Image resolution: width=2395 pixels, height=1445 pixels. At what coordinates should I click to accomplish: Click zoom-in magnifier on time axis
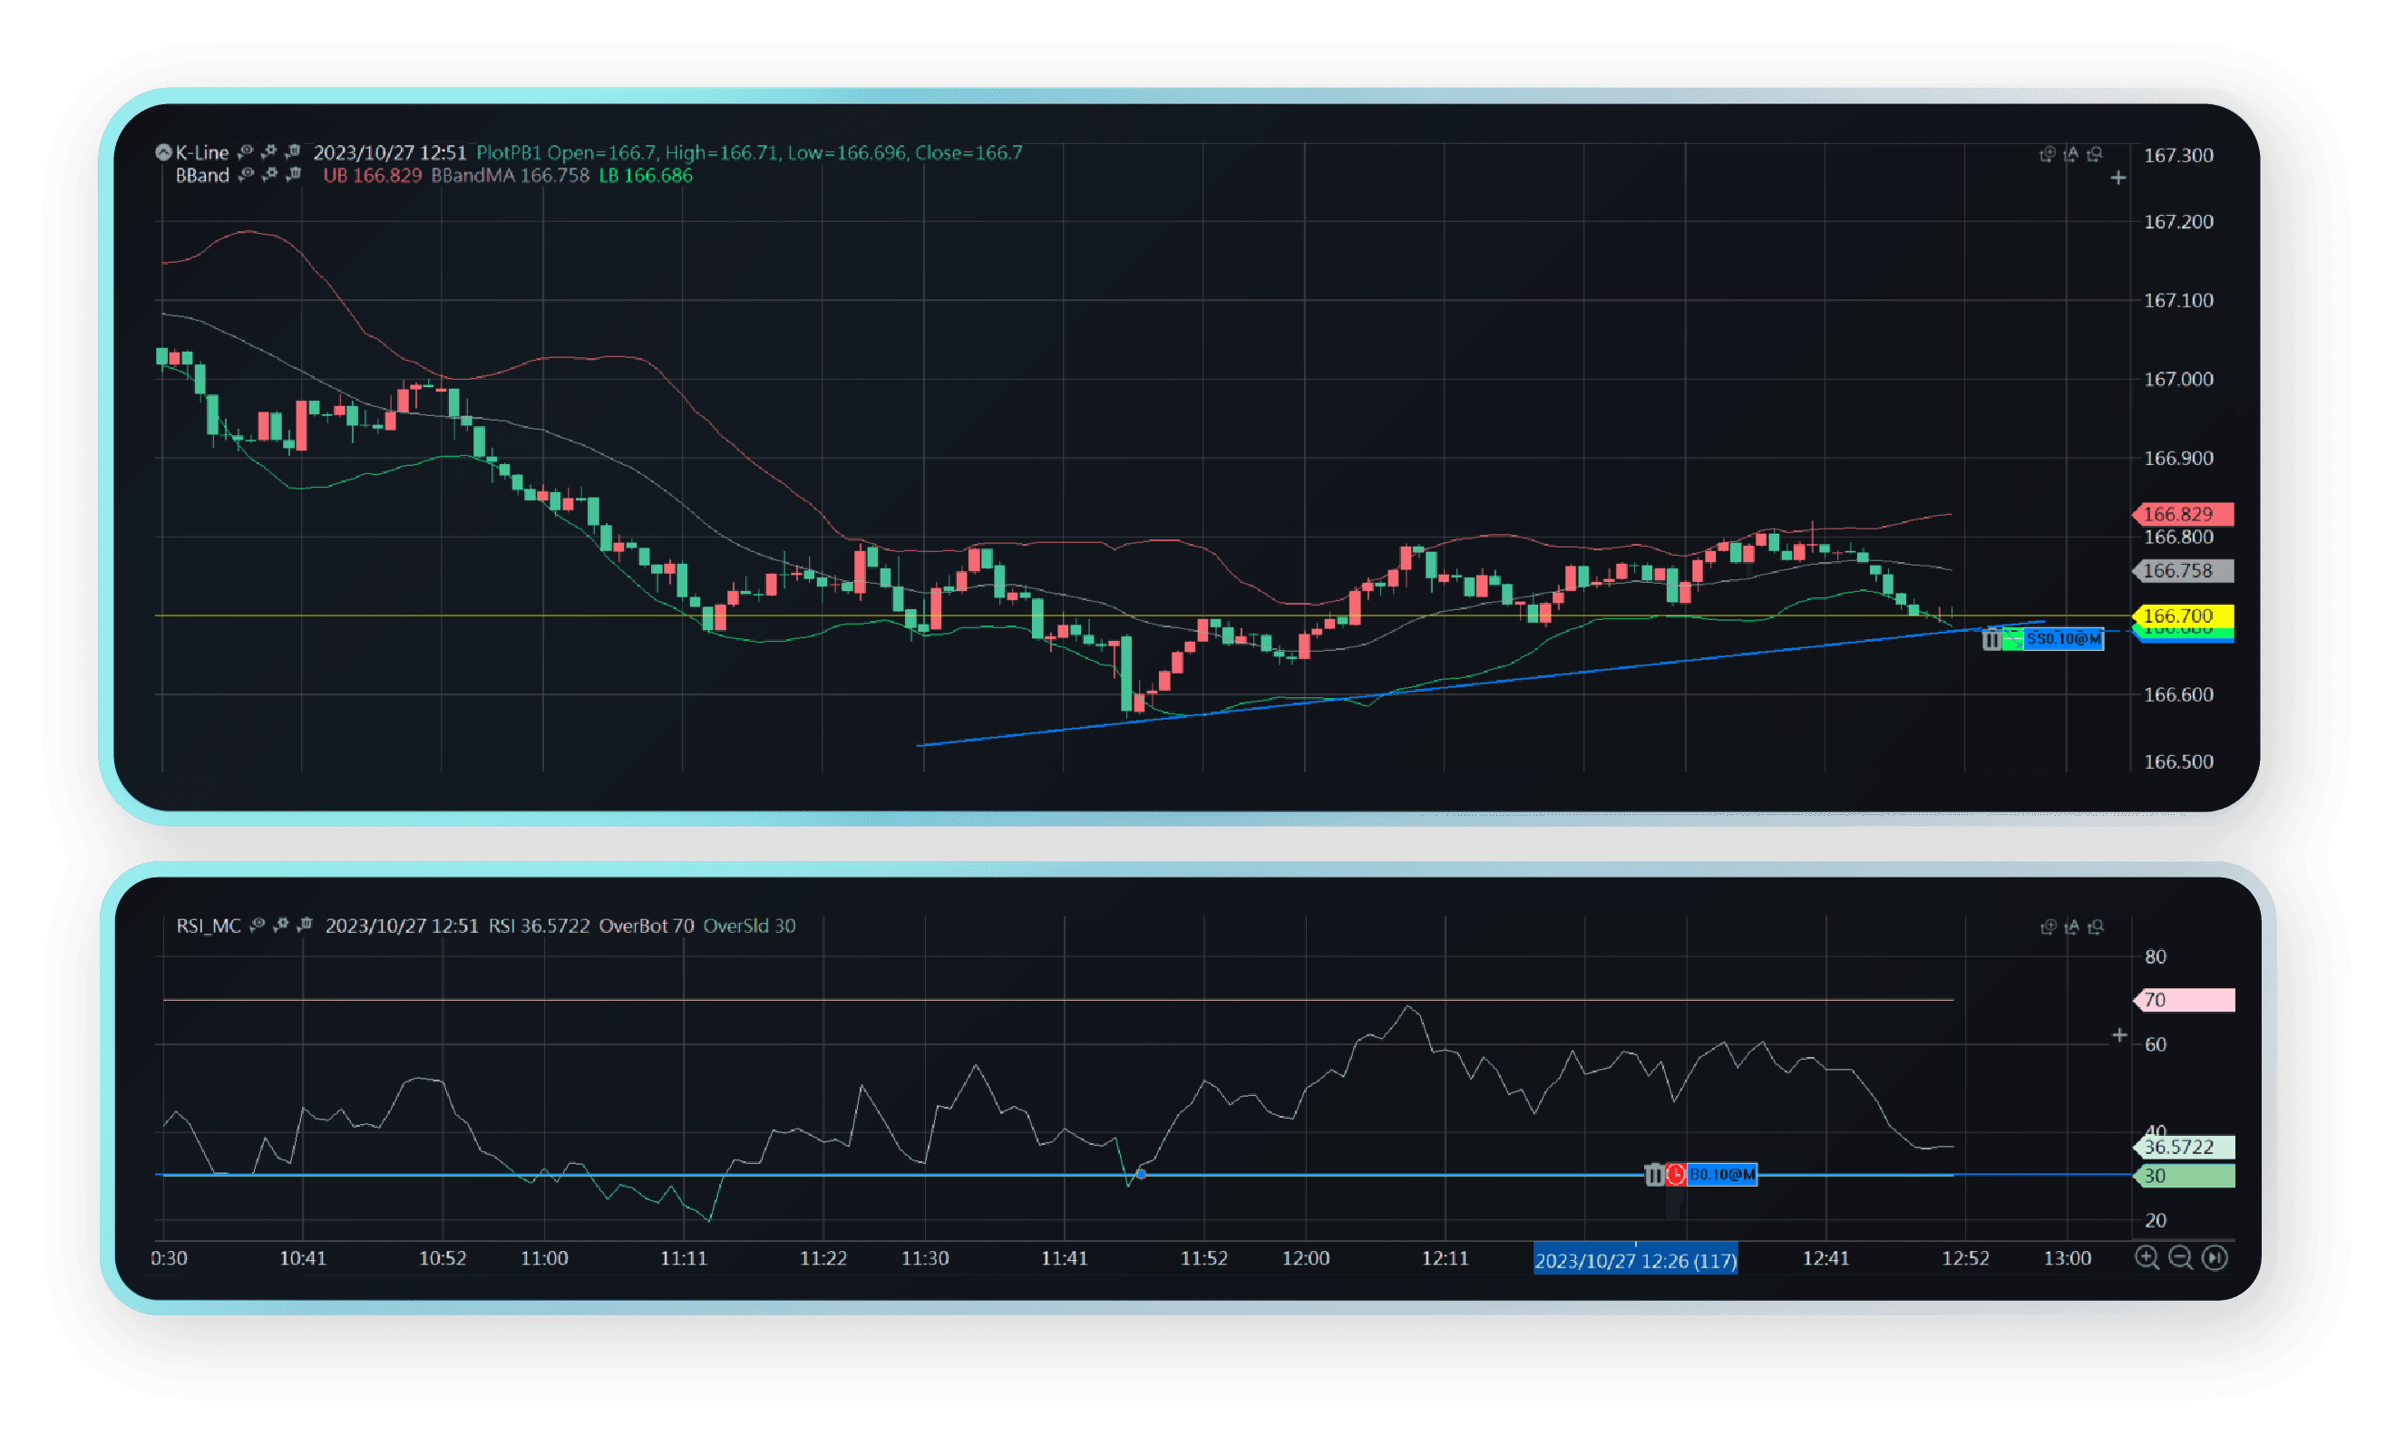tap(2147, 1257)
